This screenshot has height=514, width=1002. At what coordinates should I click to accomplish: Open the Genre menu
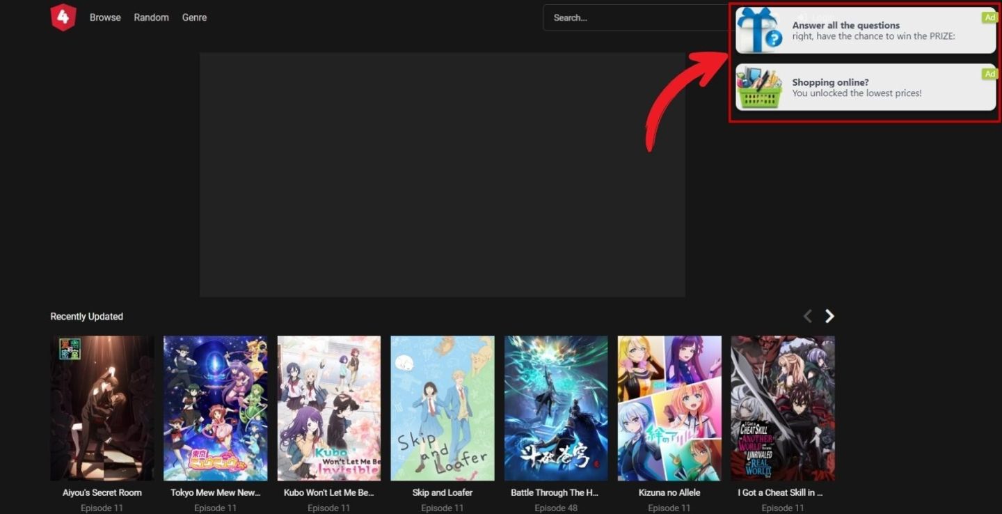[x=194, y=17]
